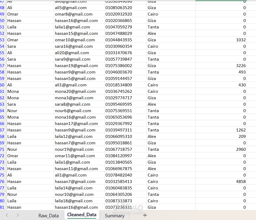Screen dimensions: 256x220
Task: Switch to the Raw_Data sheet tab
Action: tap(48, 215)
